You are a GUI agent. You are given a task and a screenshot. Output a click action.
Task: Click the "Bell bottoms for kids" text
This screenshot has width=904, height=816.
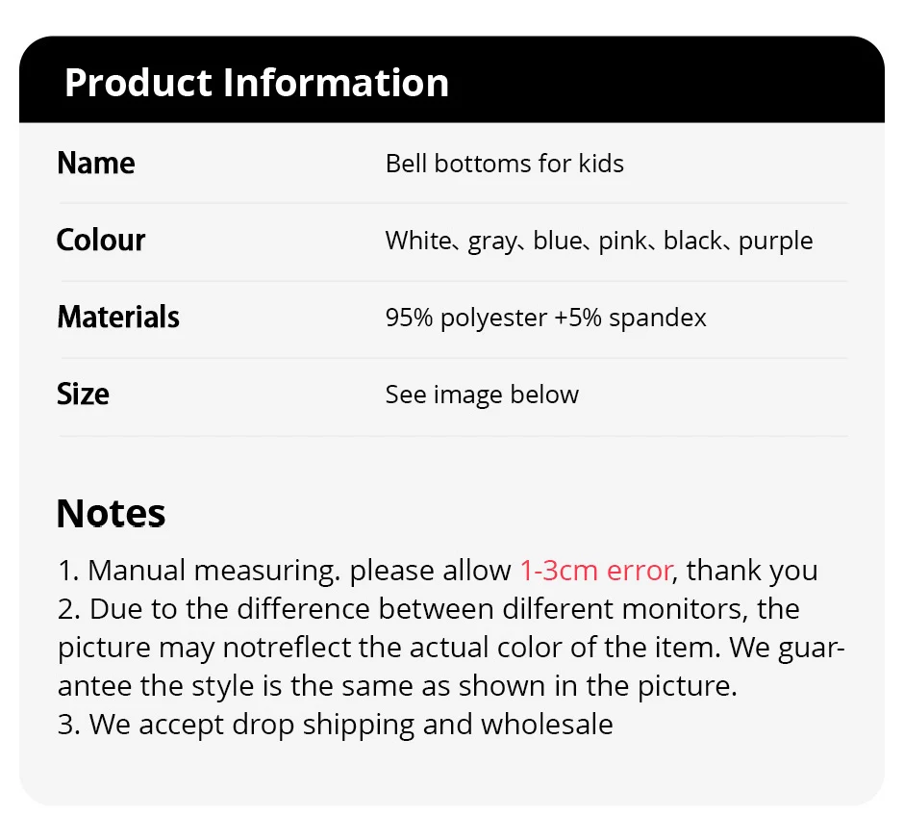tap(504, 164)
